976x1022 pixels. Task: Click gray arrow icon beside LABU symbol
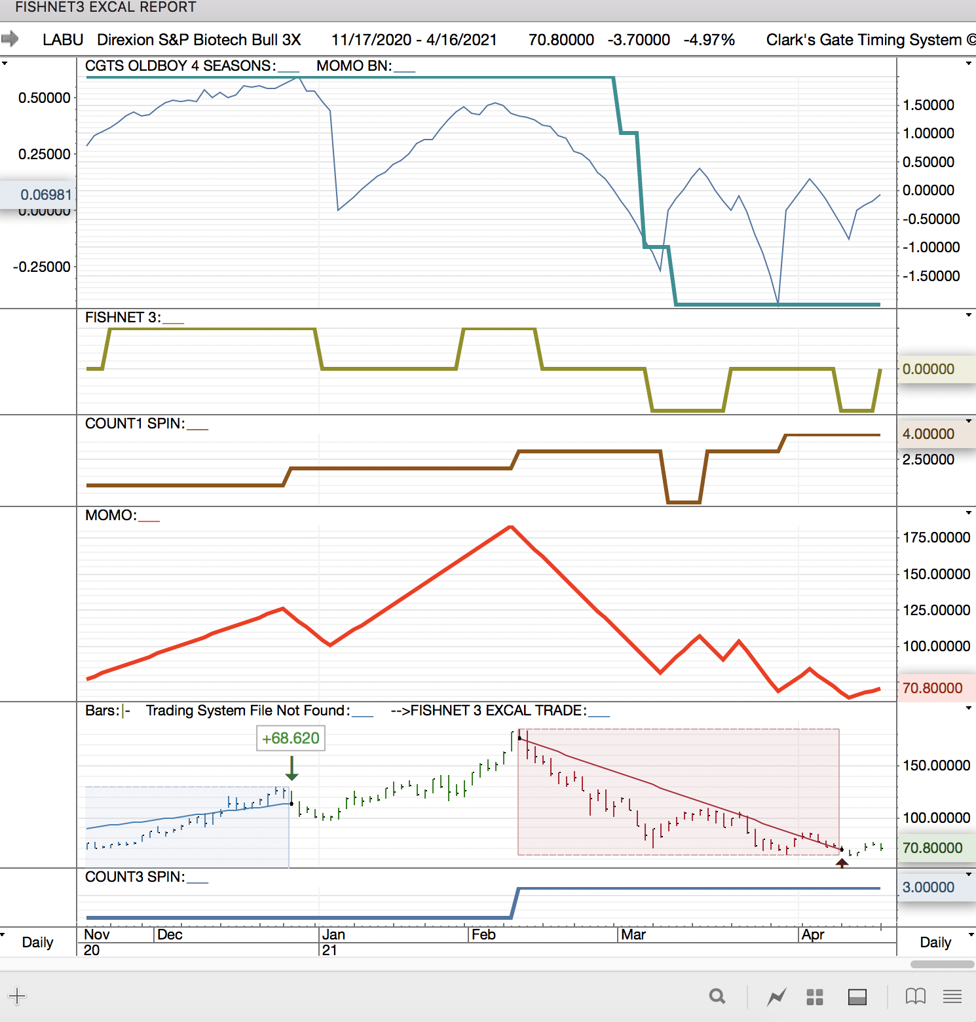(10, 39)
